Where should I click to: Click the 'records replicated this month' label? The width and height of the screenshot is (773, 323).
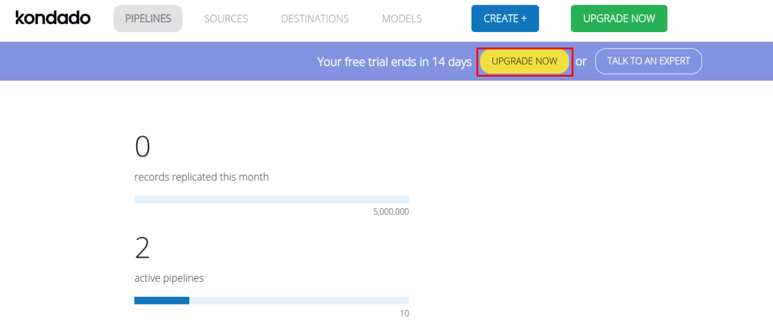202,177
